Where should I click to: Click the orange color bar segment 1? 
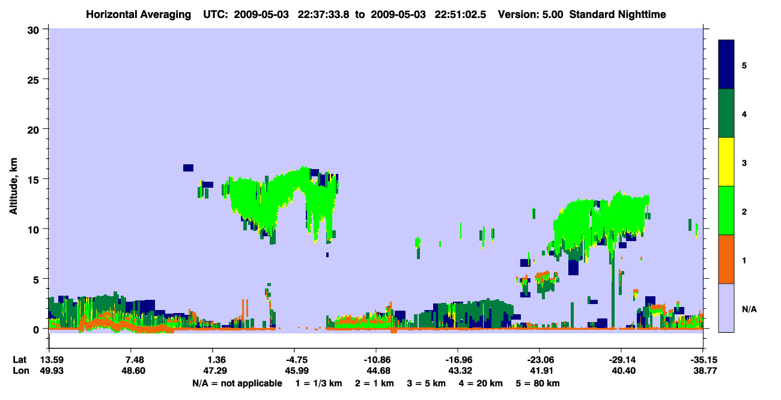point(726,259)
